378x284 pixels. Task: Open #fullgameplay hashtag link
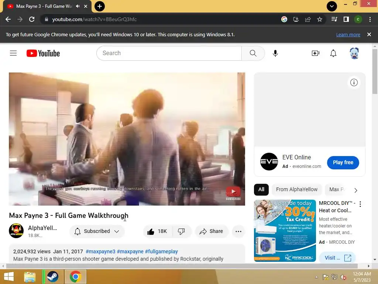click(162, 251)
